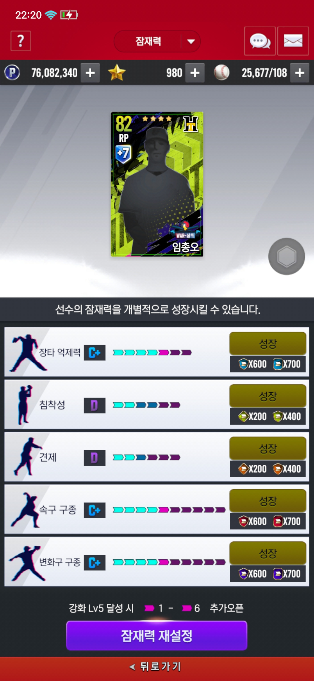Click 성장 for 속구 구종
The height and width of the screenshot is (681, 314).
[x=268, y=501]
